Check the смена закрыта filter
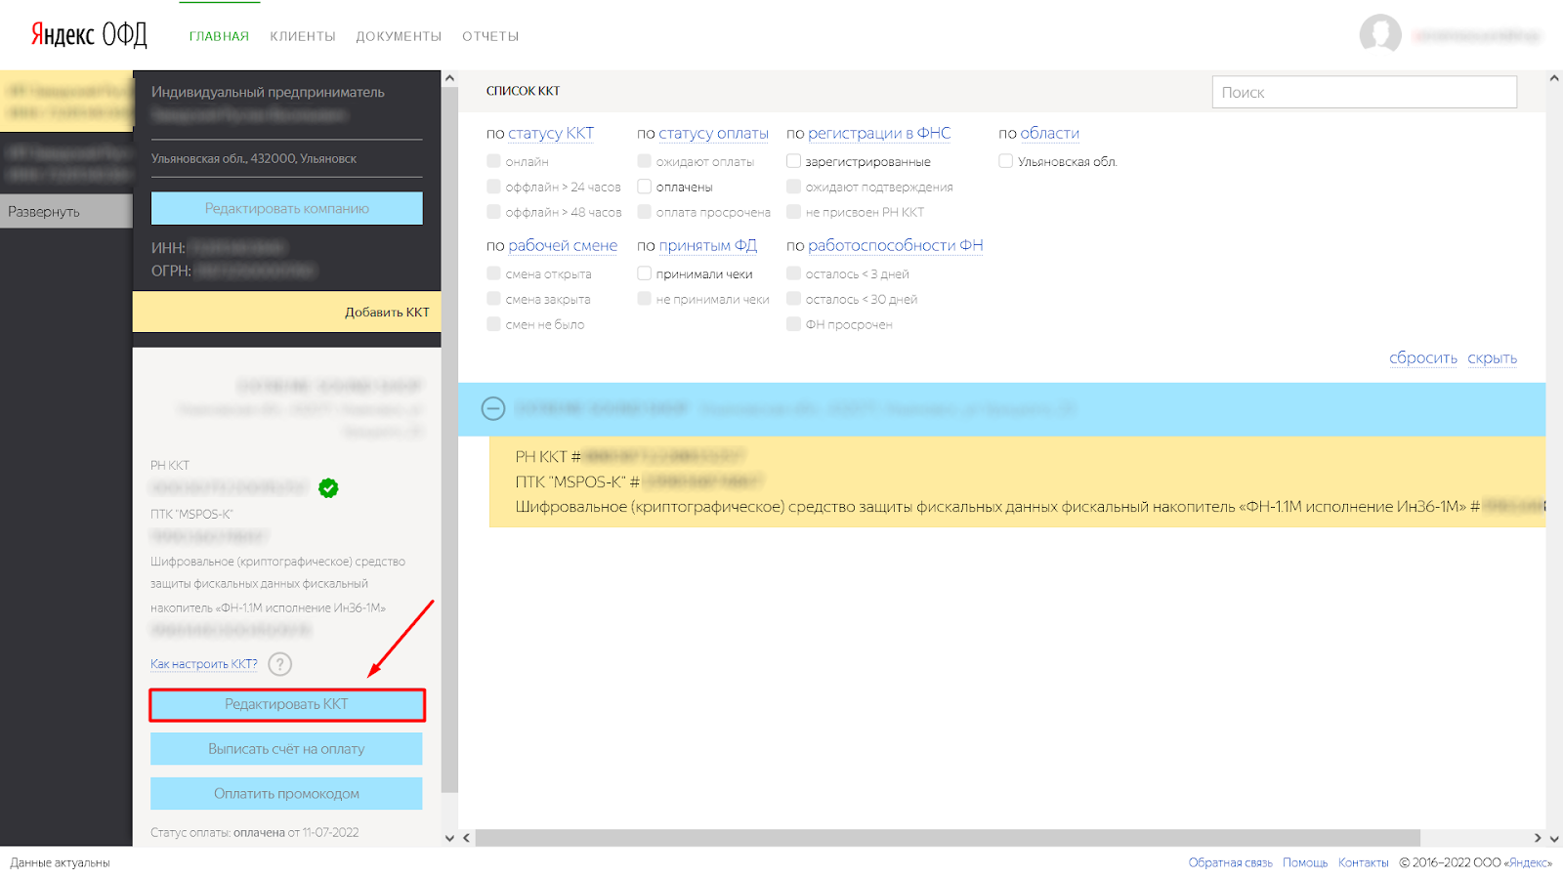The height and width of the screenshot is (879, 1563). (x=493, y=299)
